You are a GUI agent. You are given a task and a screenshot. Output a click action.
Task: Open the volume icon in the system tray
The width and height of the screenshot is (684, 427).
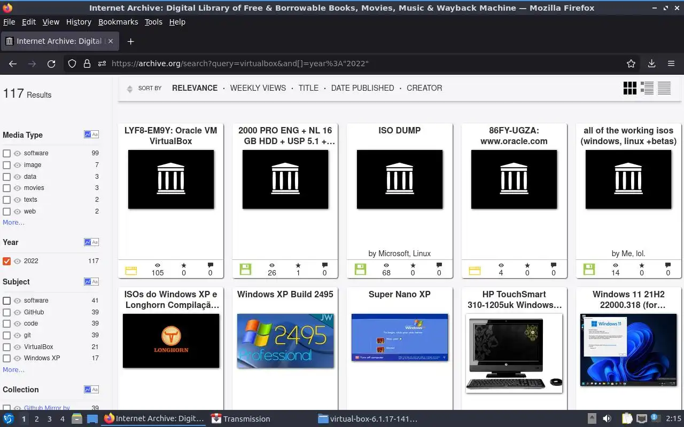coord(607,419)
